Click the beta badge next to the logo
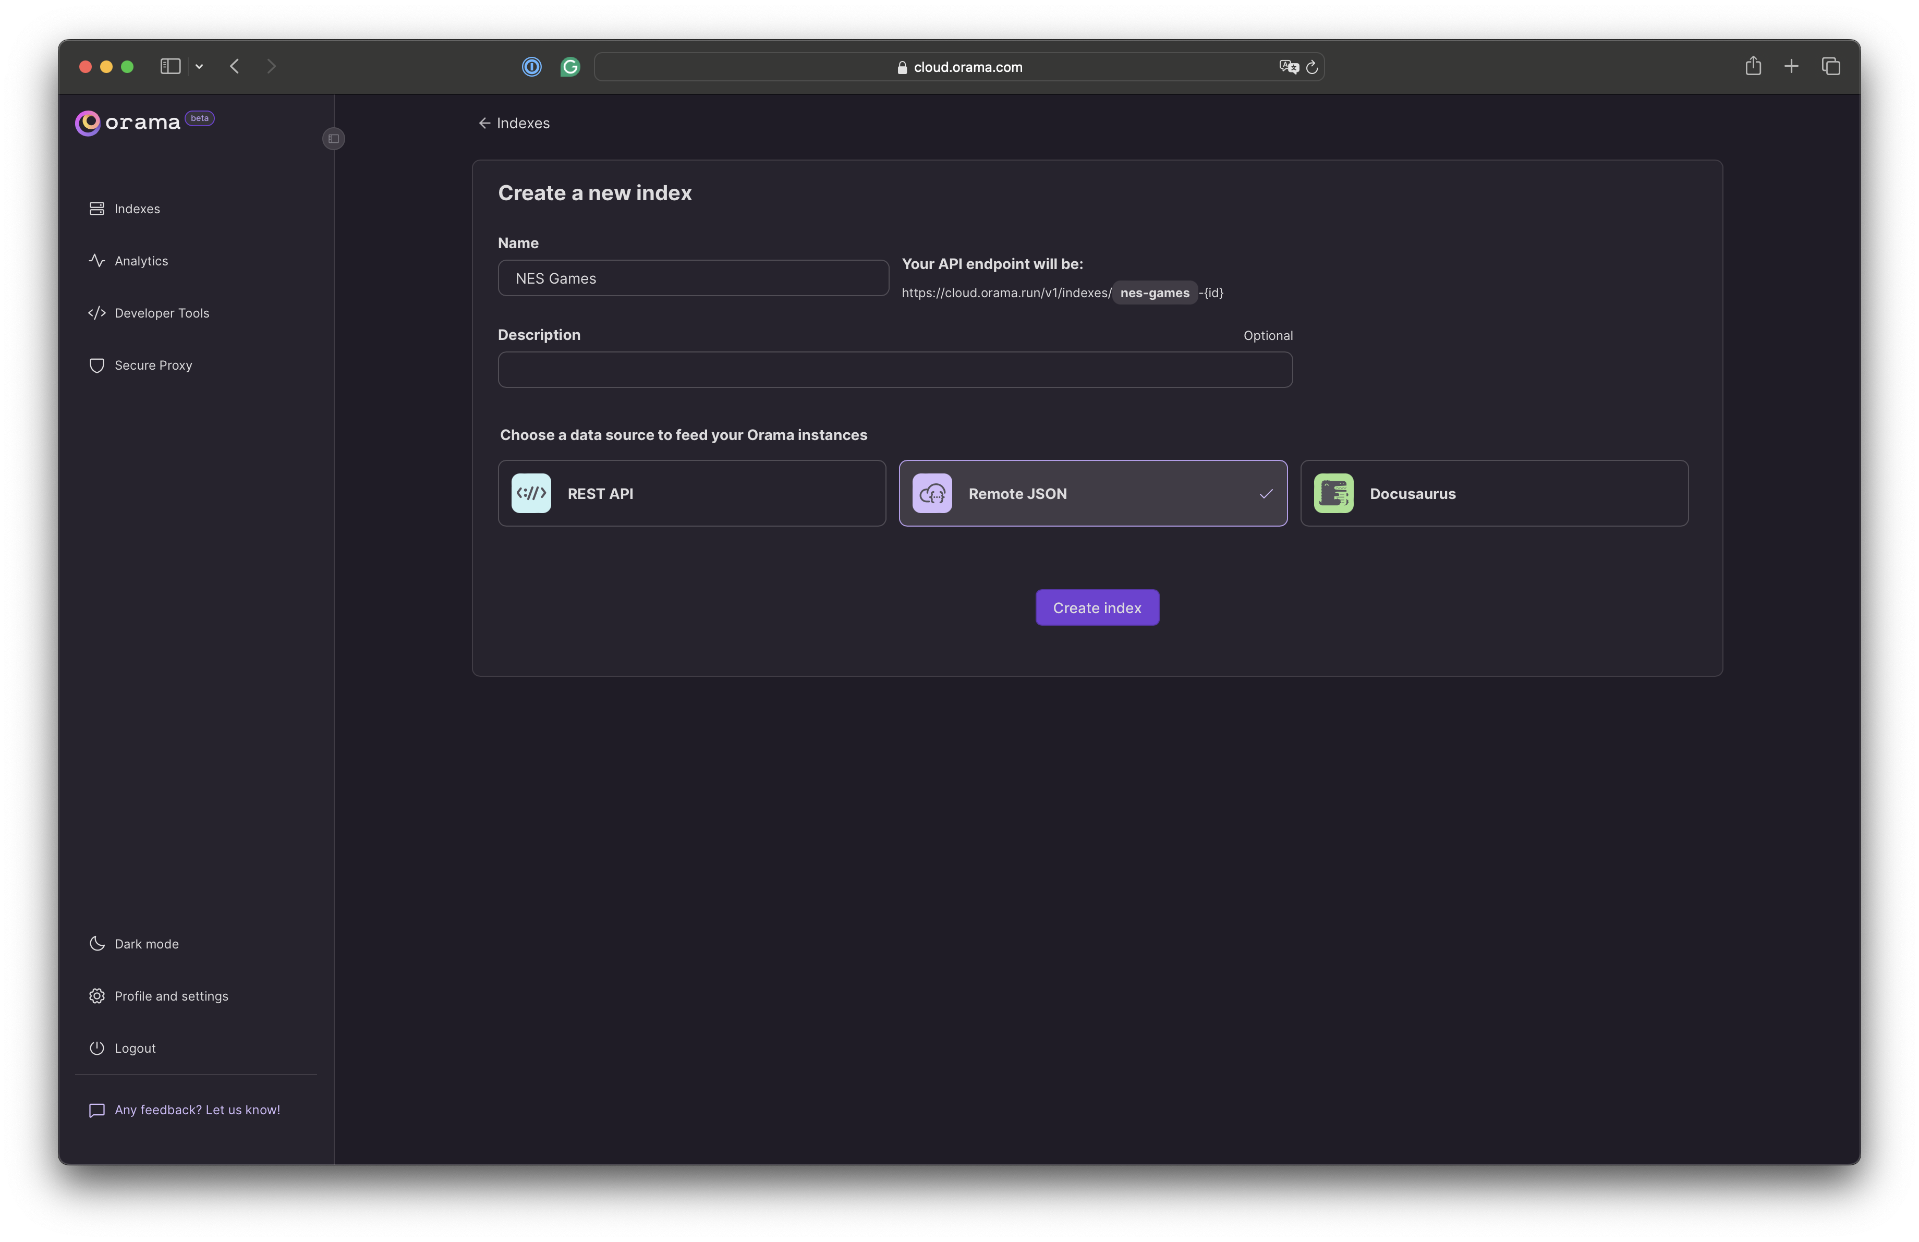Screen dimensions: 1919x1242 tap(200, 118)
